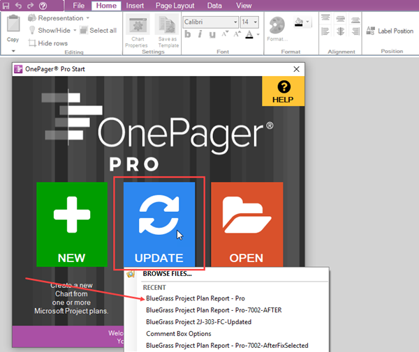Click the align middle vertical icon
This screenshot has height=352, width=419.
341,19
